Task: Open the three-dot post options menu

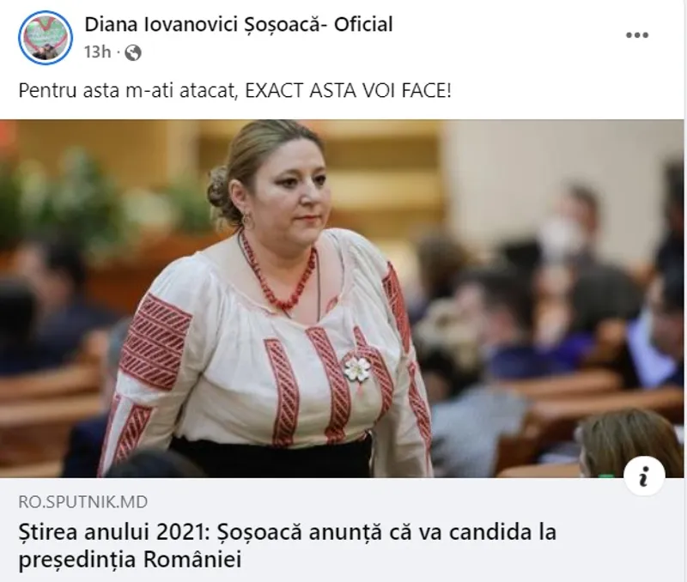Action: coord(636,35)
